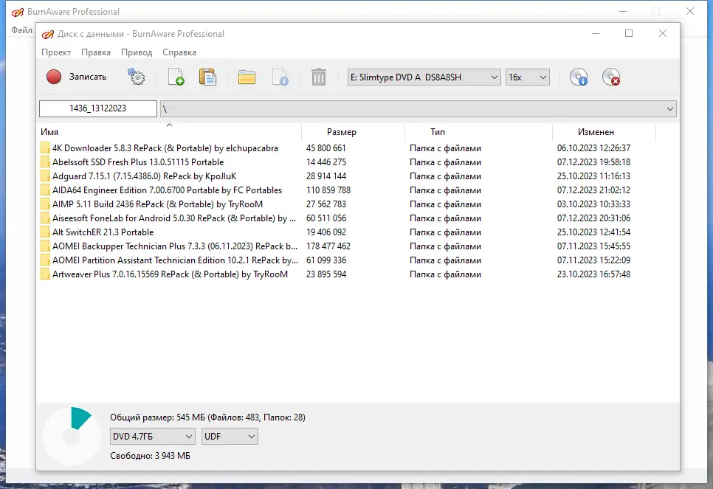Select Alt SwitchER 21.3 Portable folder
Viewport: 713px width, 489px height.
pos(103,232)
